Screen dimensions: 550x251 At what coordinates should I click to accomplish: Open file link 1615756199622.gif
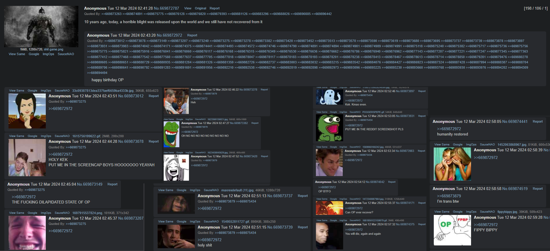point(86,136)
